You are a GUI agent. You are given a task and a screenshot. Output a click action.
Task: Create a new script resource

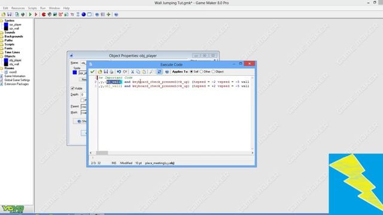[66, 14]
